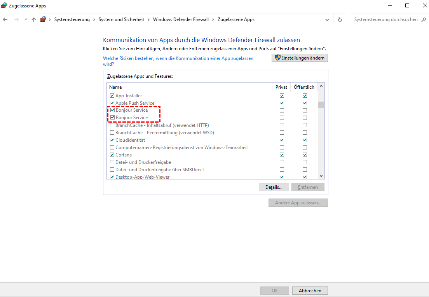Open Systemsteuerung breadcrumb
The height and width of the screenshot is (297, 429).
(x=72, y=19)
